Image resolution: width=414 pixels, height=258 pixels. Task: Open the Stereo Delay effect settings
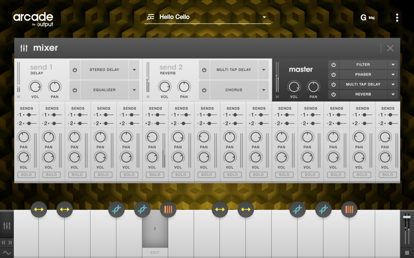[104, 70]
